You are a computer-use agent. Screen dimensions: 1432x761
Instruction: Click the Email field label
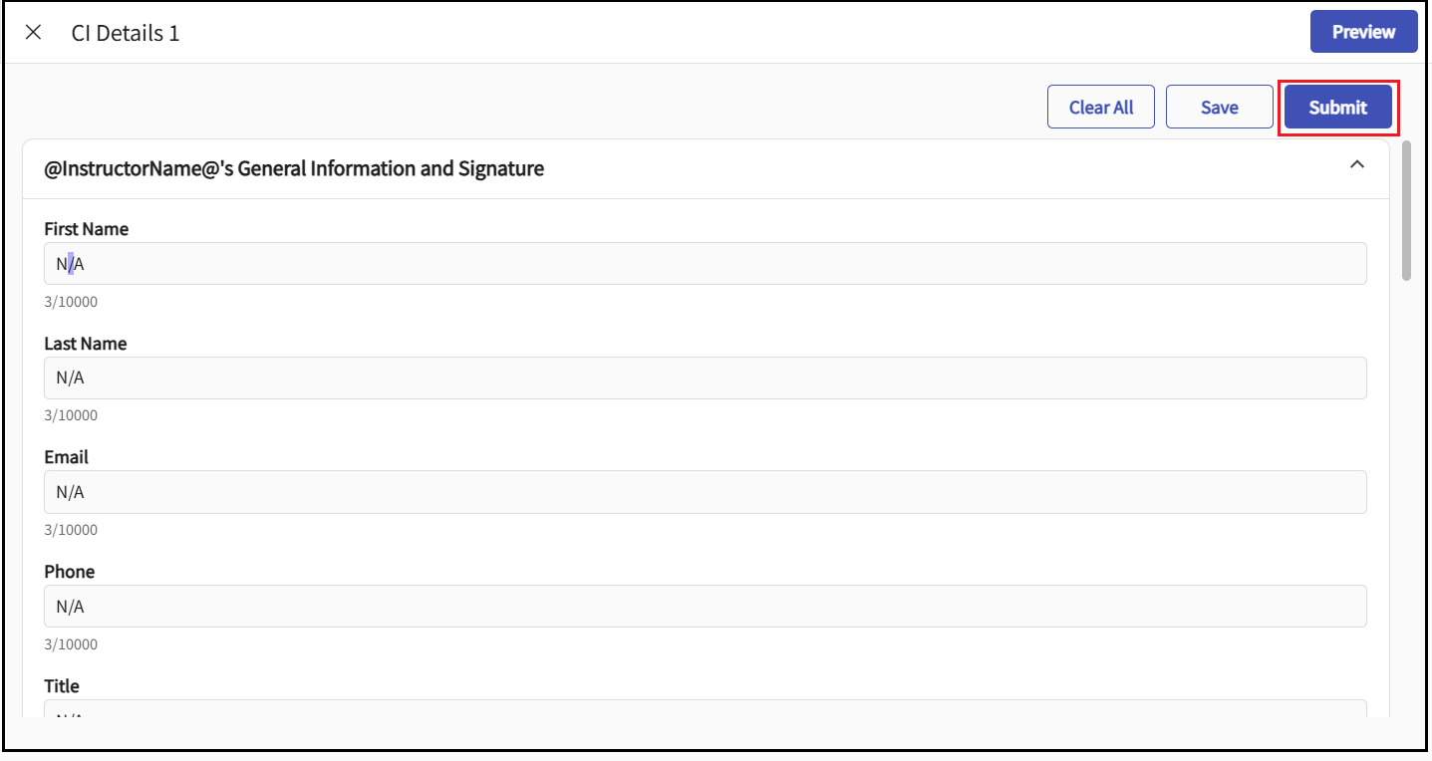[x=67, y=457]
